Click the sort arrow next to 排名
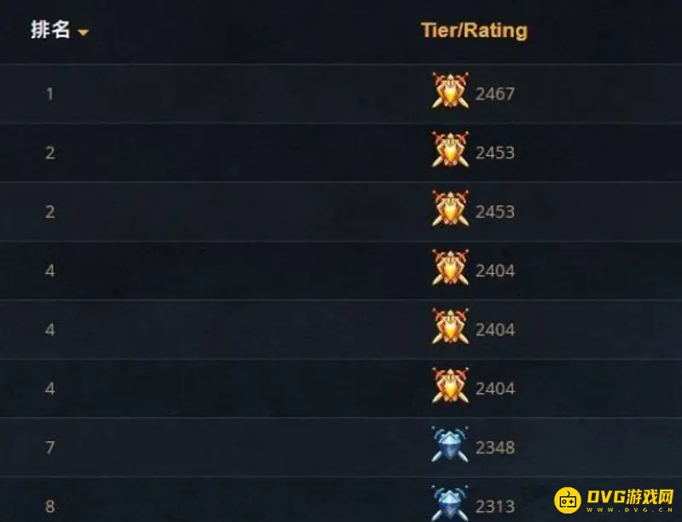This screenshot has width=682, height=522. tap(83, 32)
